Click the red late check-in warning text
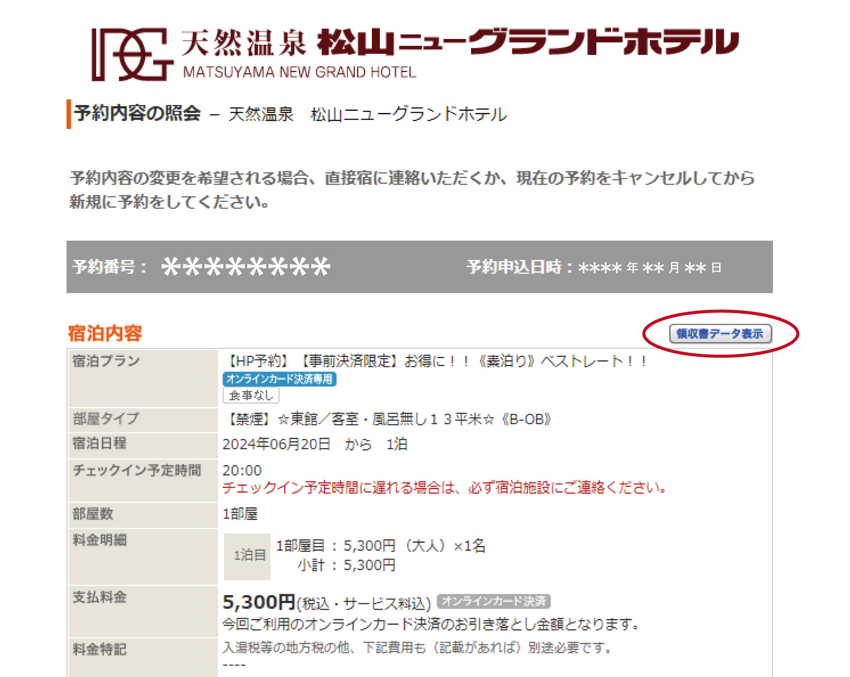Viewport: 850px width, 677px height. coord(444,488)
